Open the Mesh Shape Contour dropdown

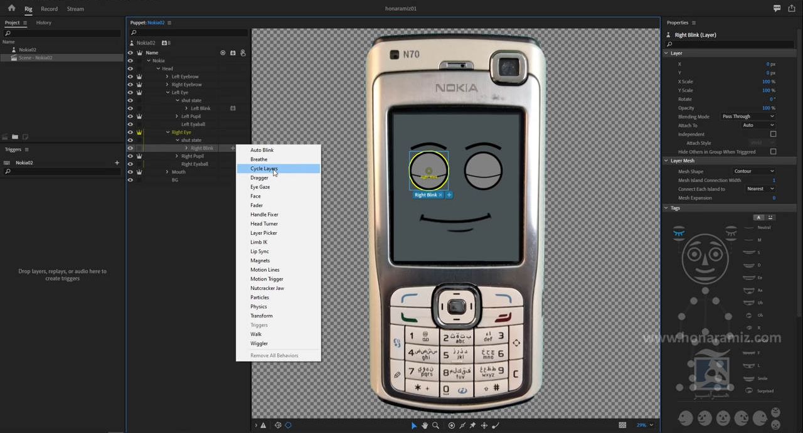tap(754, 171)
